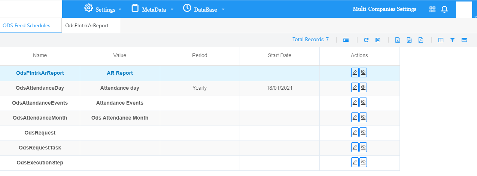Open the column layout chooser icon
Viewport: 477px width, 176px height.
click(441, 40)
